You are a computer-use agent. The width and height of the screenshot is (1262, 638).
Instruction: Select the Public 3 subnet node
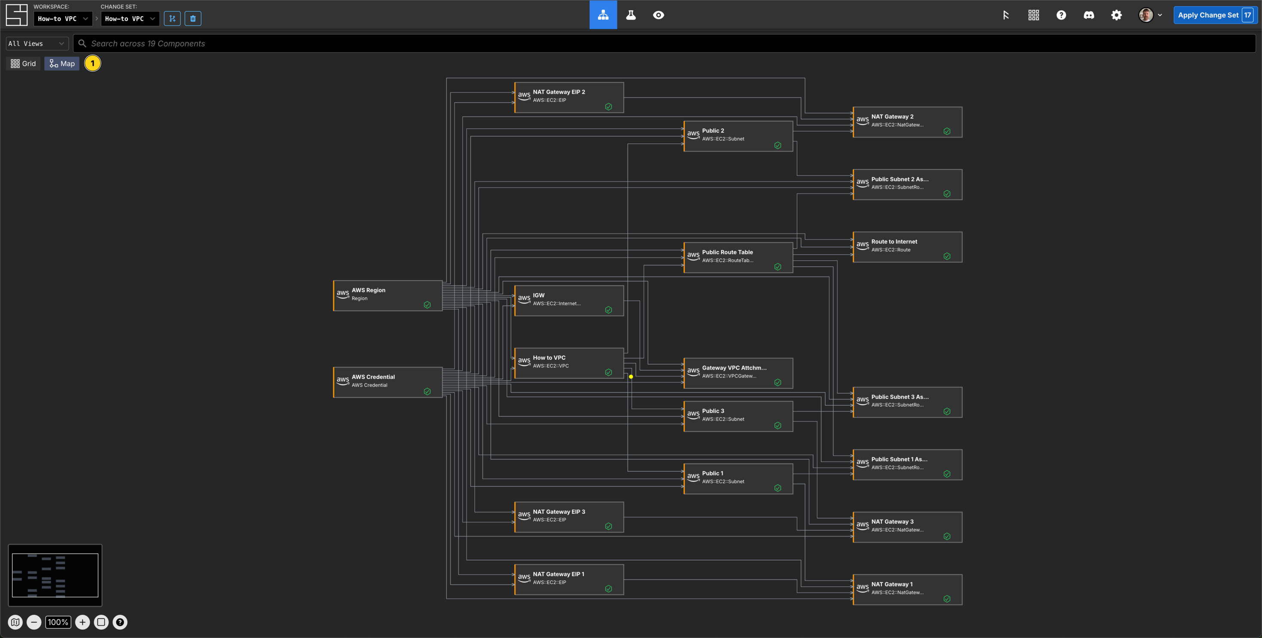(x=738, y=416)
